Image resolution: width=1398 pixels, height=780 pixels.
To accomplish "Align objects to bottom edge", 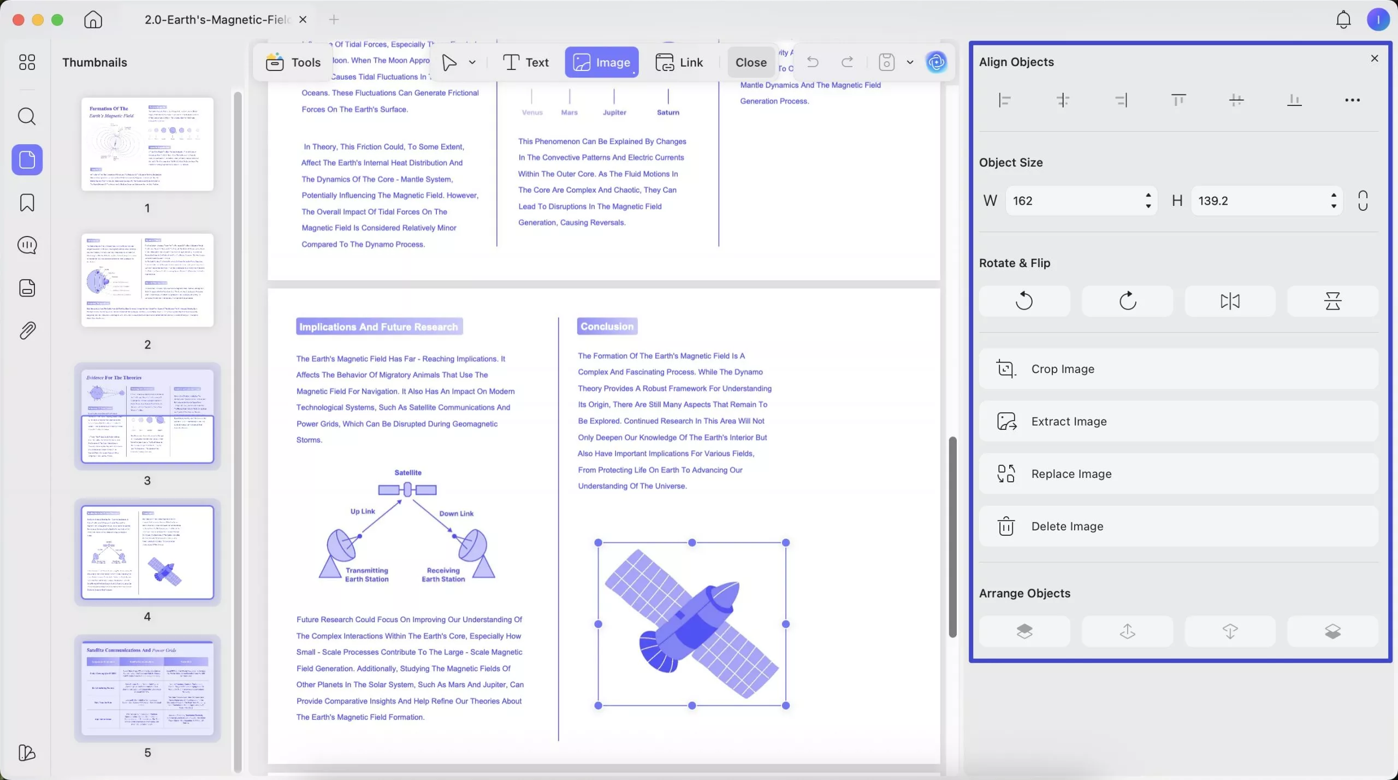I will 1294,100.
